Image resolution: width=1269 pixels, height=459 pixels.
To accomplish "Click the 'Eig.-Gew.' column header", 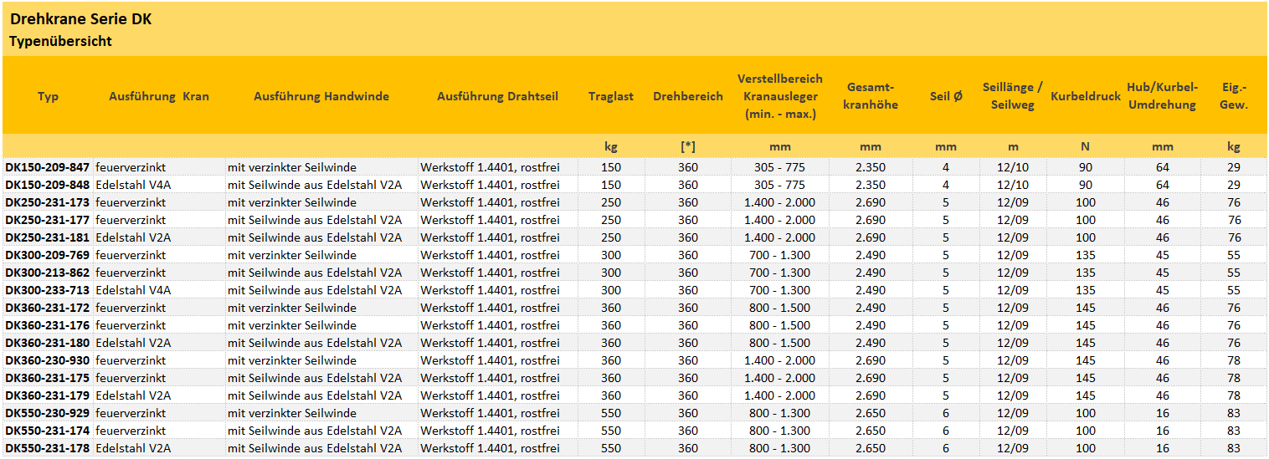I will coord(1234,96).
